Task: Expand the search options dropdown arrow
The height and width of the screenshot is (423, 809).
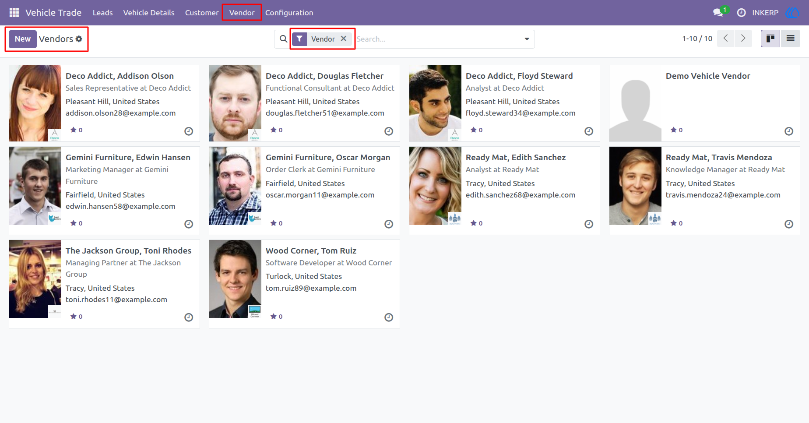Action: [x=527, y=39]
